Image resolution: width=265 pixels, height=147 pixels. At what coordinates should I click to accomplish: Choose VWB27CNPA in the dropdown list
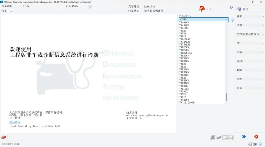[x=202, y=53]
